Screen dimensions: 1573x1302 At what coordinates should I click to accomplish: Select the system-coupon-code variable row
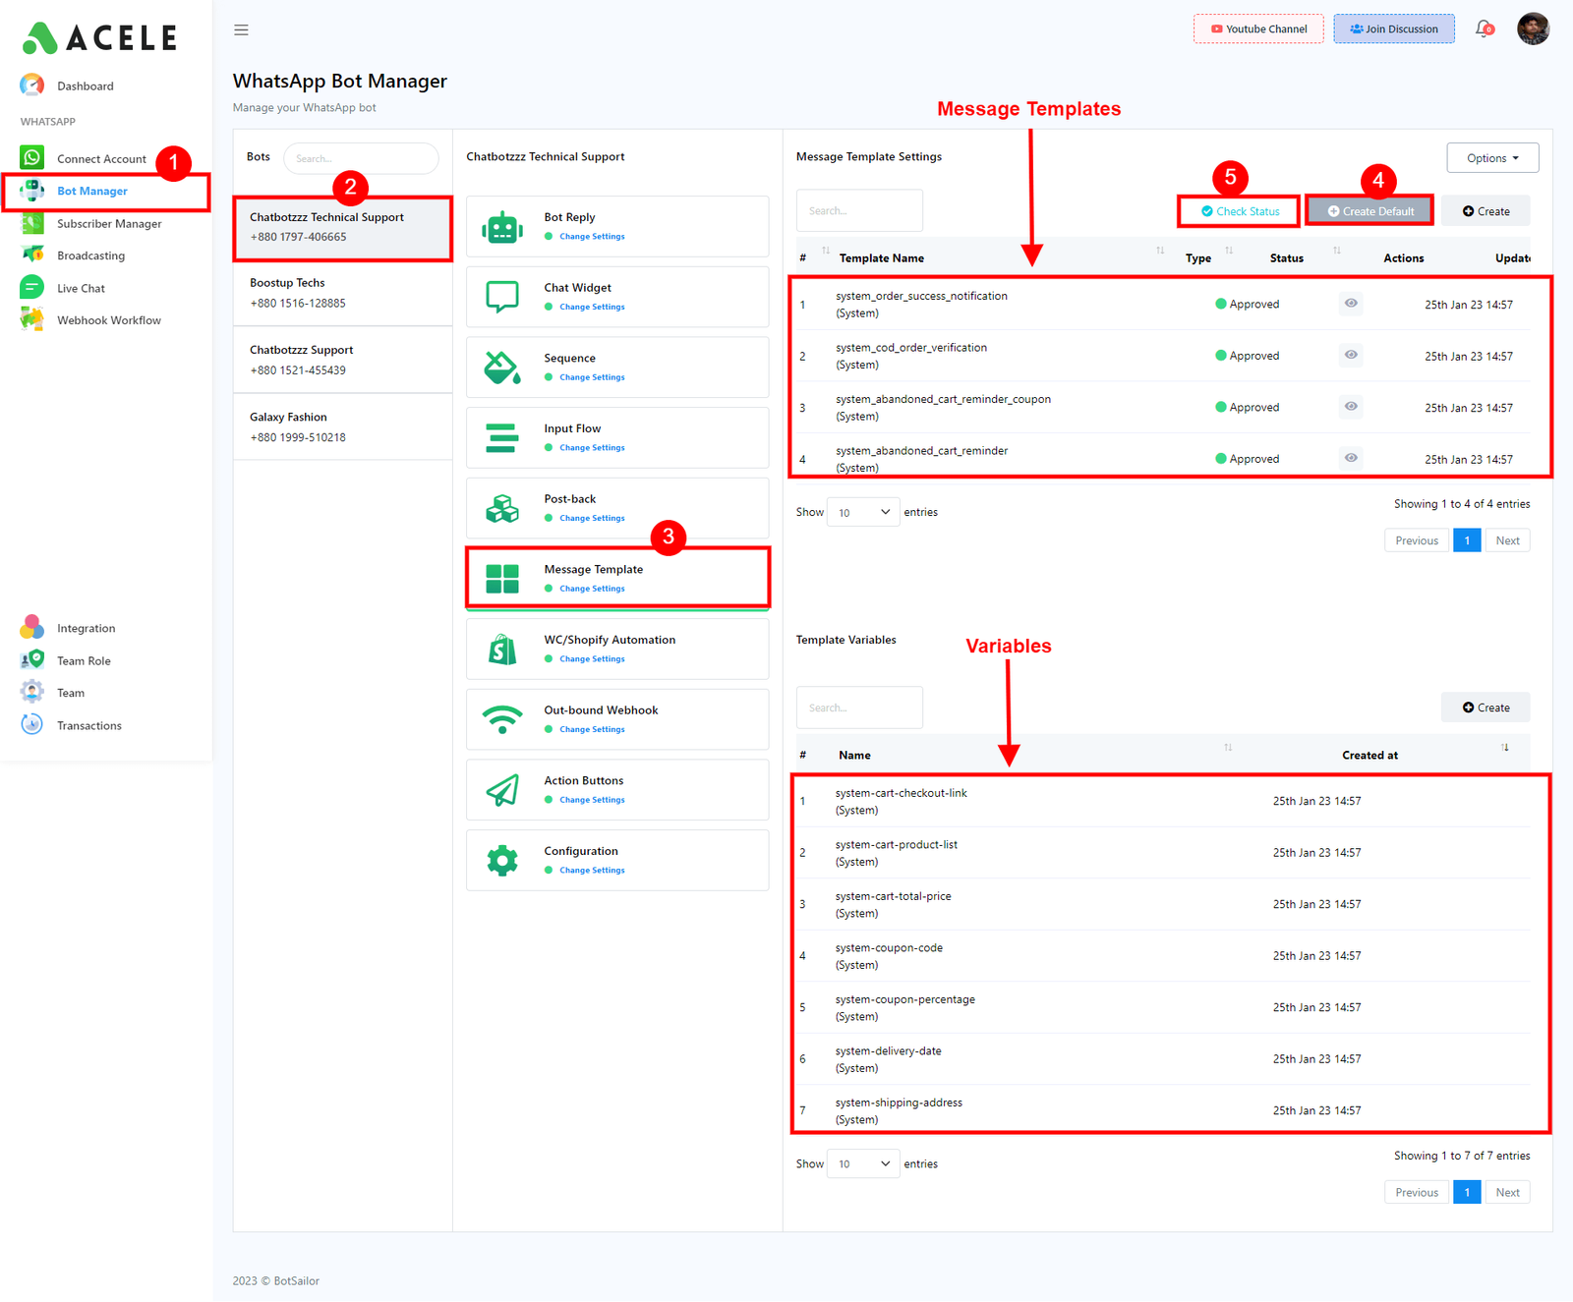(1163, 956)
